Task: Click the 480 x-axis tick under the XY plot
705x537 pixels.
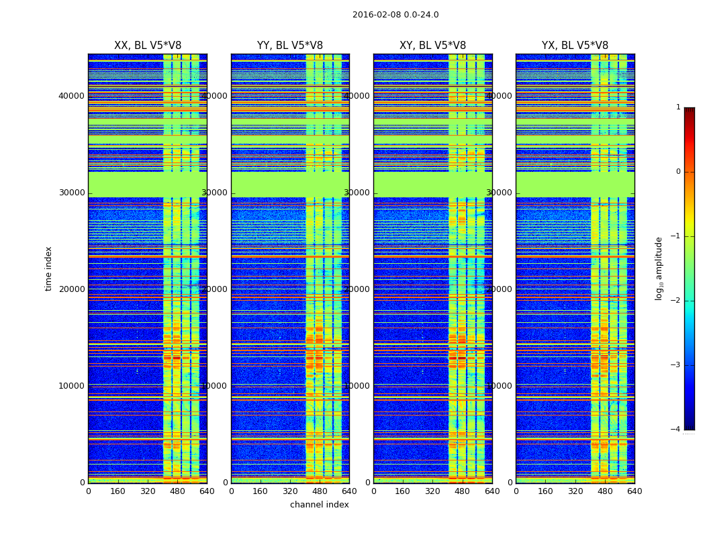Action: pos(462,491)
